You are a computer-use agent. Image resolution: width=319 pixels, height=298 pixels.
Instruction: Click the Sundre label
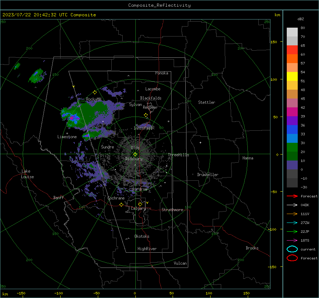[x=107, y=147]
